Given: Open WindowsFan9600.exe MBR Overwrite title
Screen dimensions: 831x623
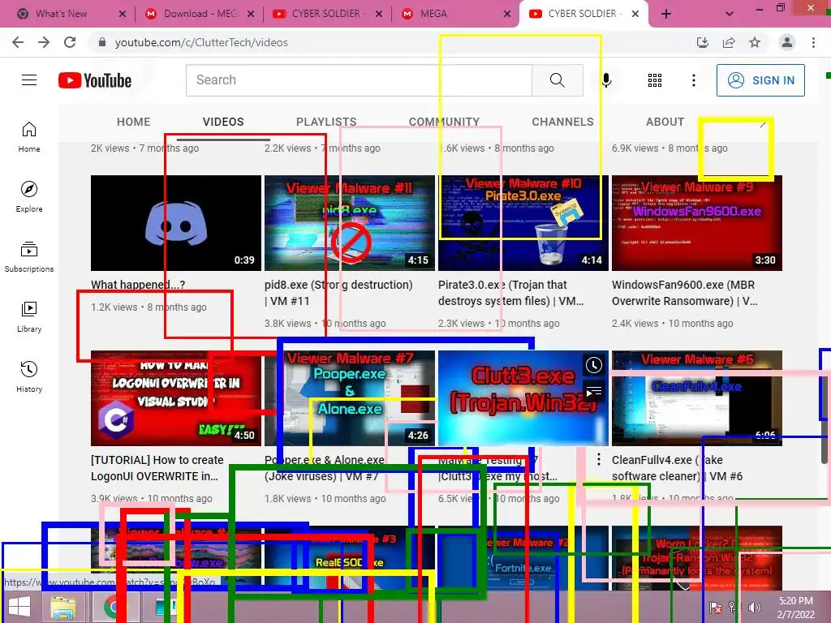Looking at the screenshot, I should [x=684, y=292].
